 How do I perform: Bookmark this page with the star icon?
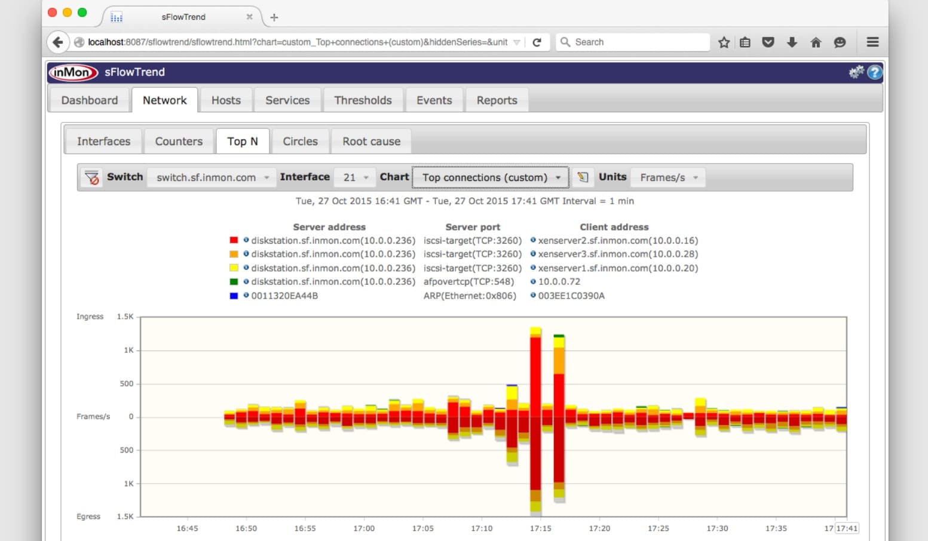pyautogui.click(x=724, y=42)
